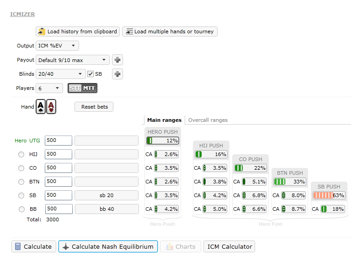The image size is (352, 256).
Task: Click the Ace of spades hand card
Action: pos(41,107)
